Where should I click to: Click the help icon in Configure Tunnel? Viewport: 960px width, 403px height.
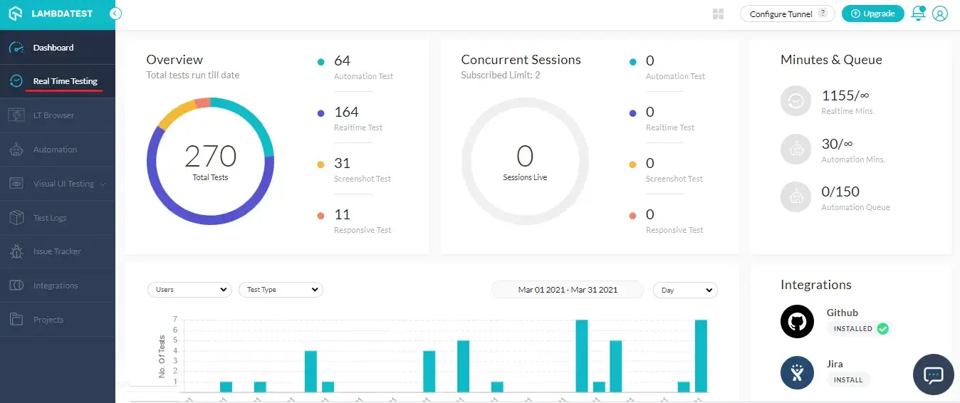[823, 13]
